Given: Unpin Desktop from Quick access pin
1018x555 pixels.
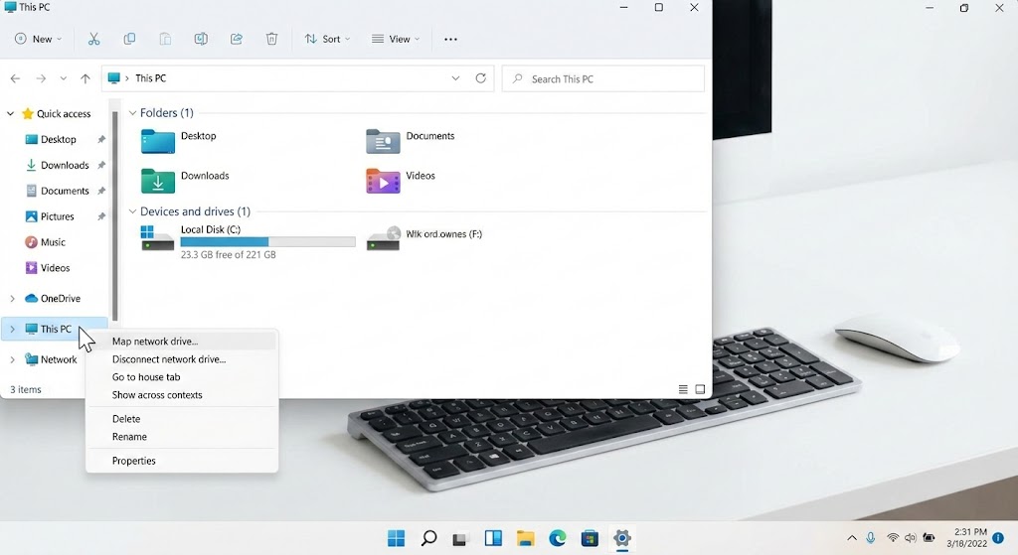Looking at the screenshot, I should point(101,139).
